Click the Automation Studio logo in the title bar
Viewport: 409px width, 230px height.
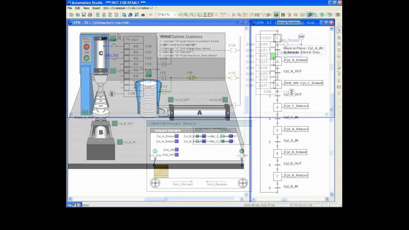click(69, 3)
